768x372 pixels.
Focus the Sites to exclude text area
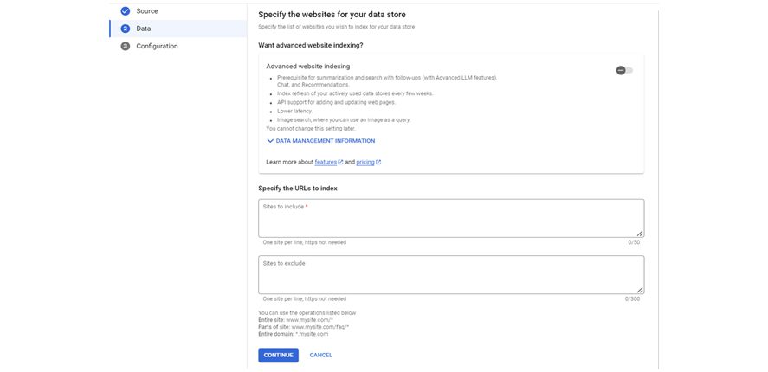pyautogui.click(x=450, y=275)
